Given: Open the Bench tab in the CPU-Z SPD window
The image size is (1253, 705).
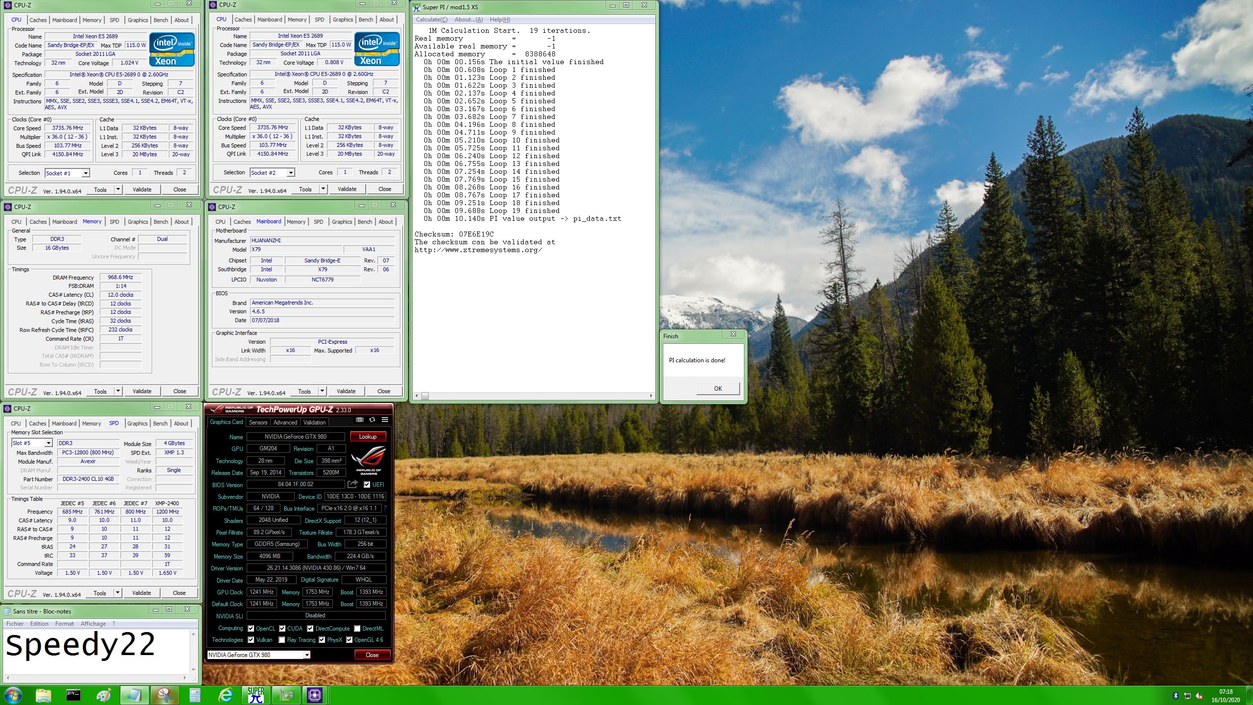Looking at the screenshot, I should [160, 423].
